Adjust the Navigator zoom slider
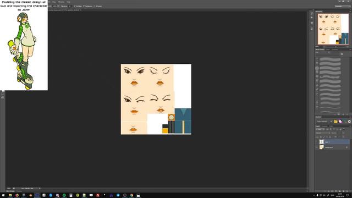Screen dimensions: 352x198 (x=335, y=47)
